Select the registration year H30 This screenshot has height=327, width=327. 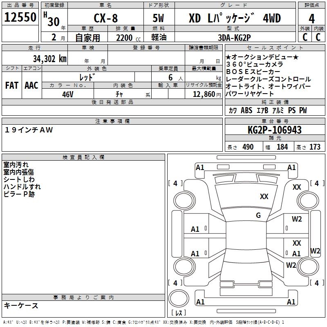pos(52,19)
